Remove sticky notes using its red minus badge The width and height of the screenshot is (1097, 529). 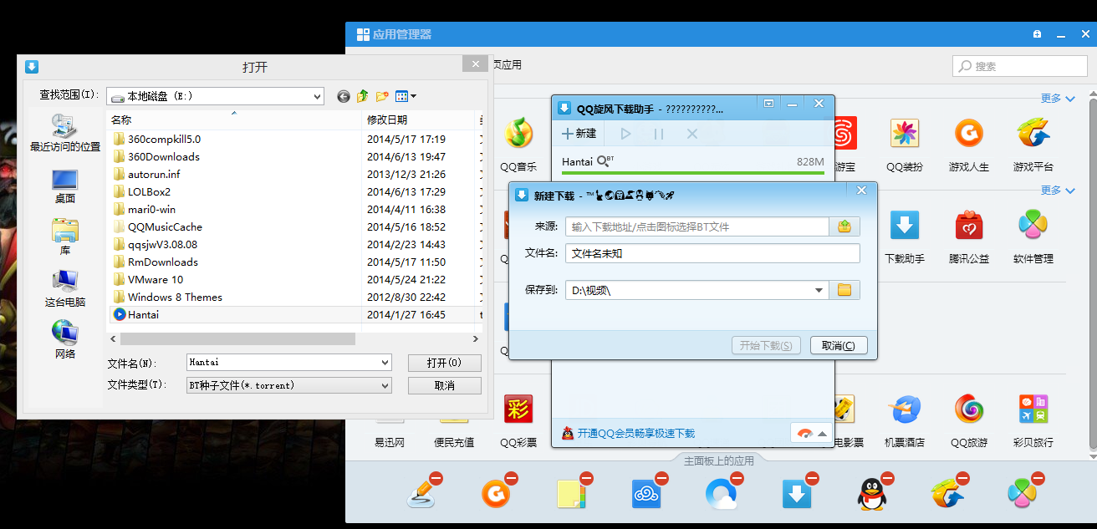tap(587, 478)
